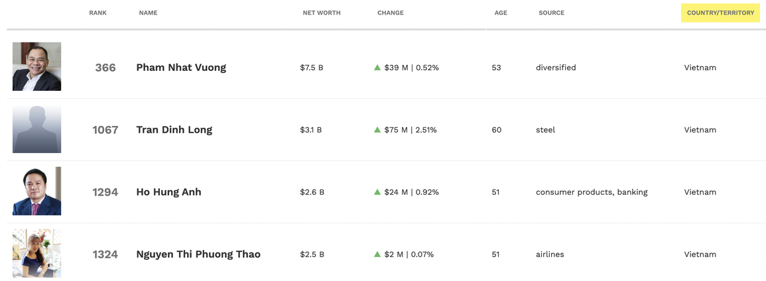Sort the table by the Net Worth header
The height and width of the screenshot is (281, 766).
point(322,13)
